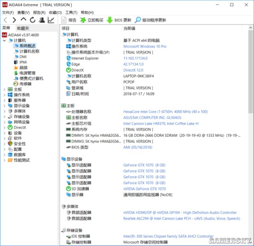254x246 pixels.
Task: Click the forward navigation arrow icon
Action: coord(14,20)
